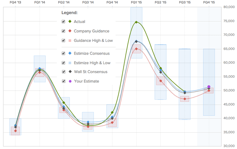Select the FQ4 '15 quarter header

[209, 2]
